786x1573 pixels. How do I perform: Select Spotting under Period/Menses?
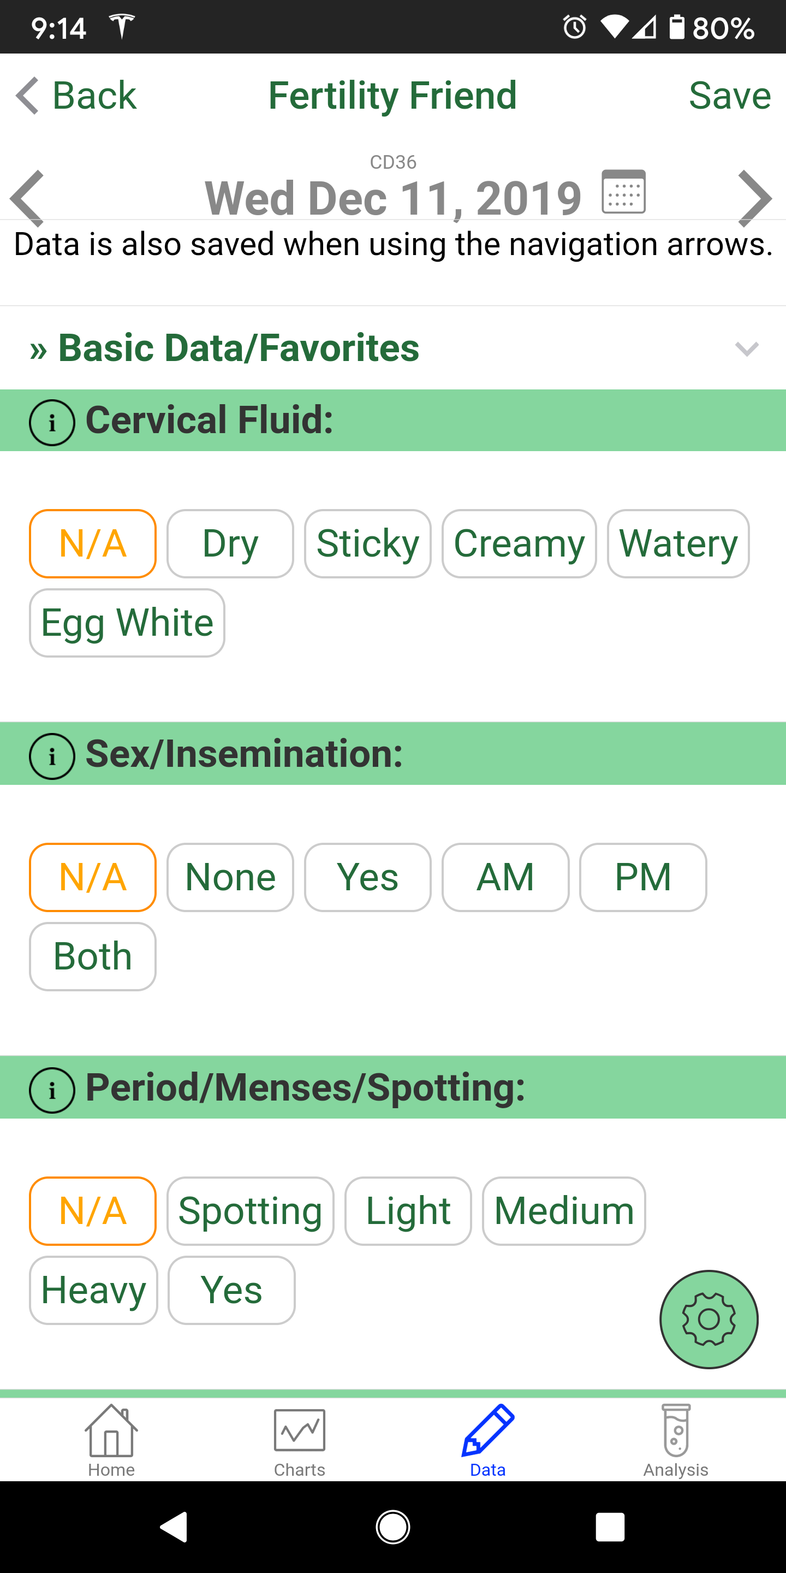point(250,1211)
